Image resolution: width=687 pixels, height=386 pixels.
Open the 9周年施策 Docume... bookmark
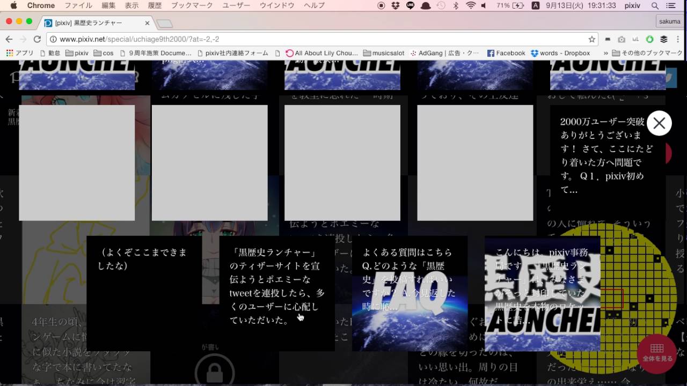tap(156, 53)
